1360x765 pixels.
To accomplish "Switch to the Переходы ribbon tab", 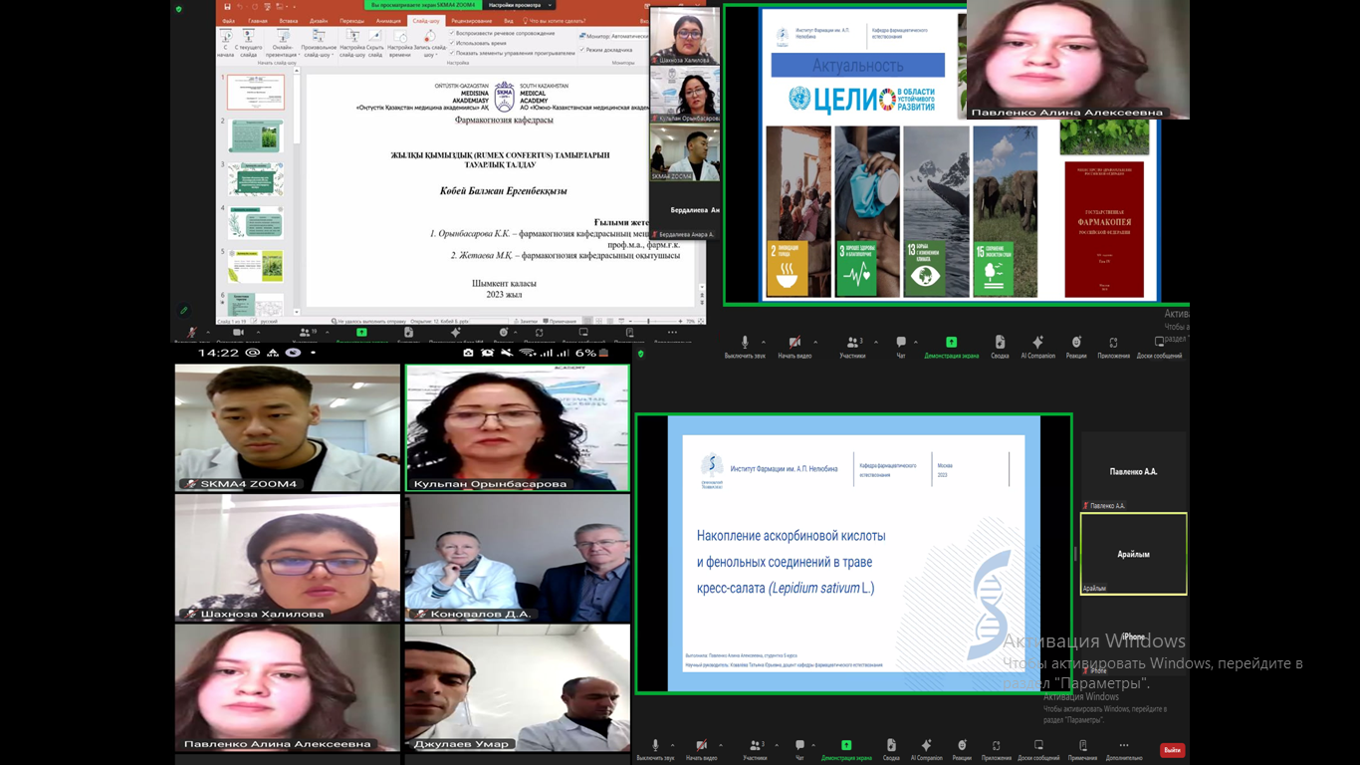I will [x=351, y=20].
